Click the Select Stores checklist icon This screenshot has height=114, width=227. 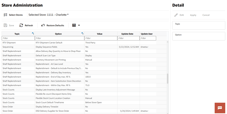(5, 15)
